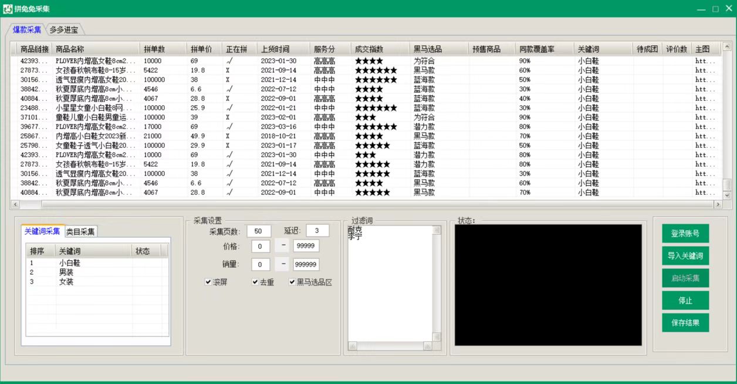The image size is (737, 384).
Task: Click the 导入关键词 button
Action: 685,256
